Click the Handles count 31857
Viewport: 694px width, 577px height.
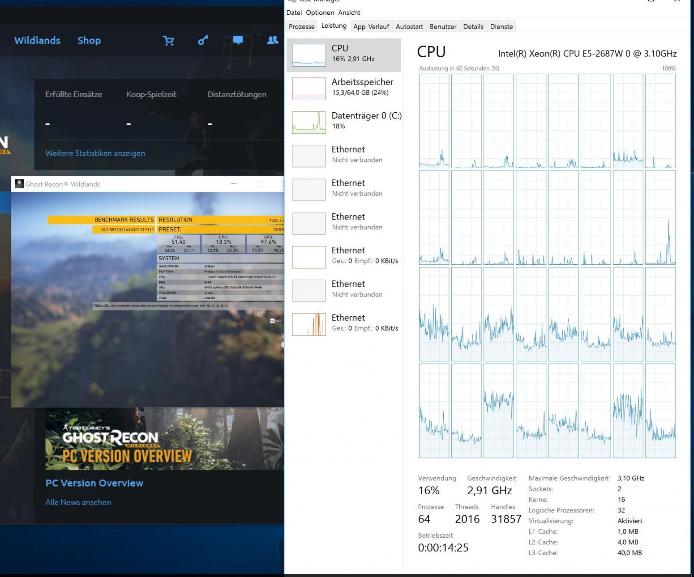[506, 519]
